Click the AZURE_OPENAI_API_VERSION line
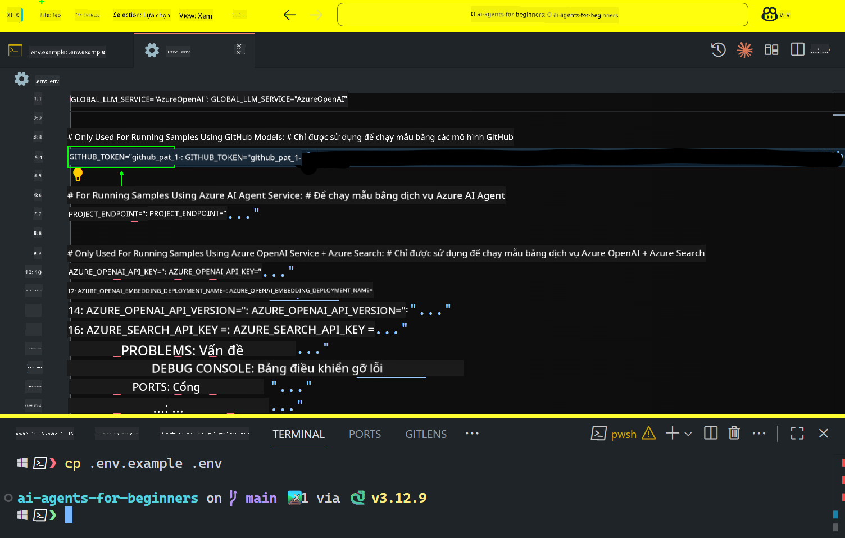845x538 pixels. click(259, 311)
